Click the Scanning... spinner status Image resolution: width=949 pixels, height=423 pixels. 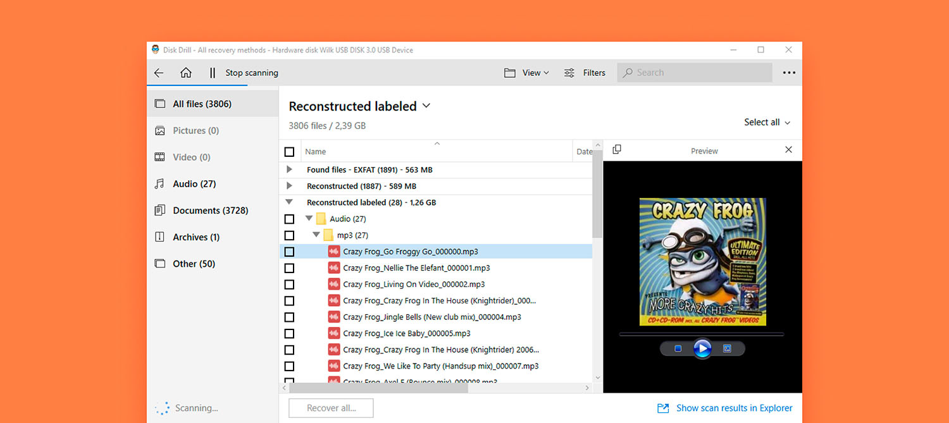[187, 408]
